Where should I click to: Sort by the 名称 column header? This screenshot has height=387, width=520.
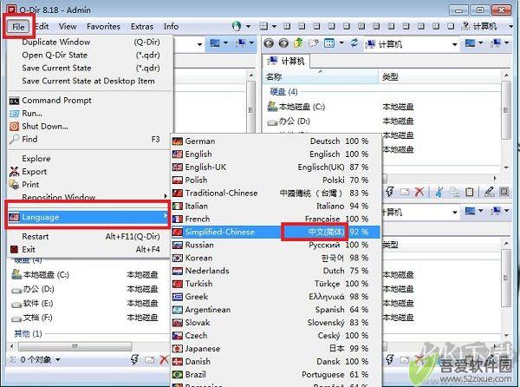click(321, 76)
